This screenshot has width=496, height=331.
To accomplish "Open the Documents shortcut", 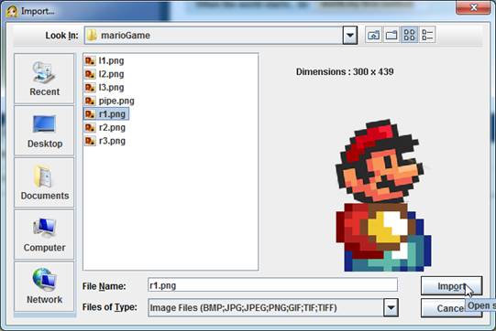I will coord(44,182).
